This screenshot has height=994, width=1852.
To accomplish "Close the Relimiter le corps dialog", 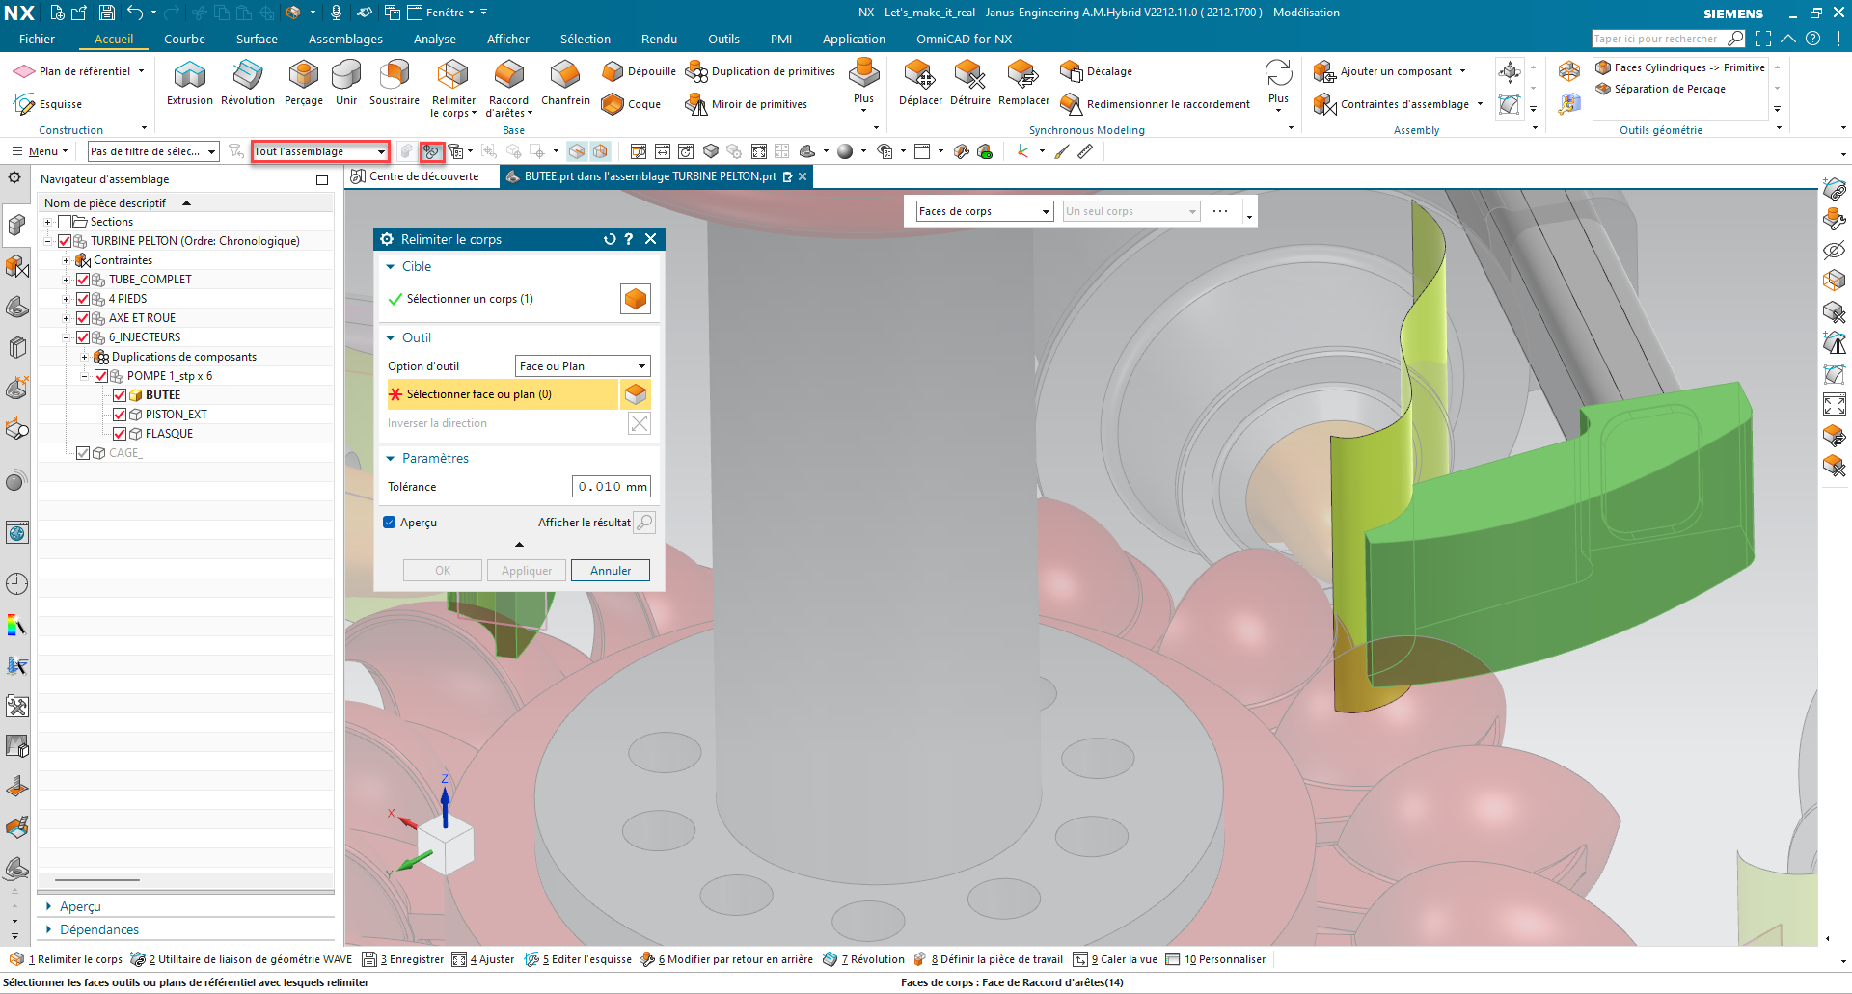I will tap(651, 239).
